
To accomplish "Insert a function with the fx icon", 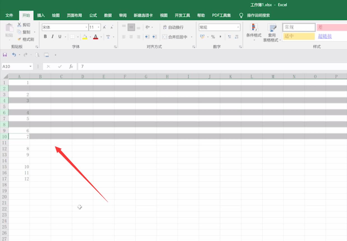I will (x=71, y=67).
